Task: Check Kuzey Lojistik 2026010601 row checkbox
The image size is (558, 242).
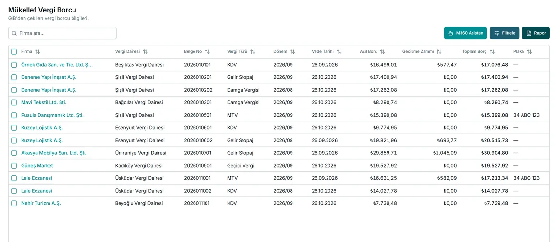Action: (14, 127)
